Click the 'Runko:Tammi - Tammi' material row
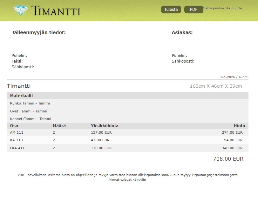 click(x=30, y=103)
